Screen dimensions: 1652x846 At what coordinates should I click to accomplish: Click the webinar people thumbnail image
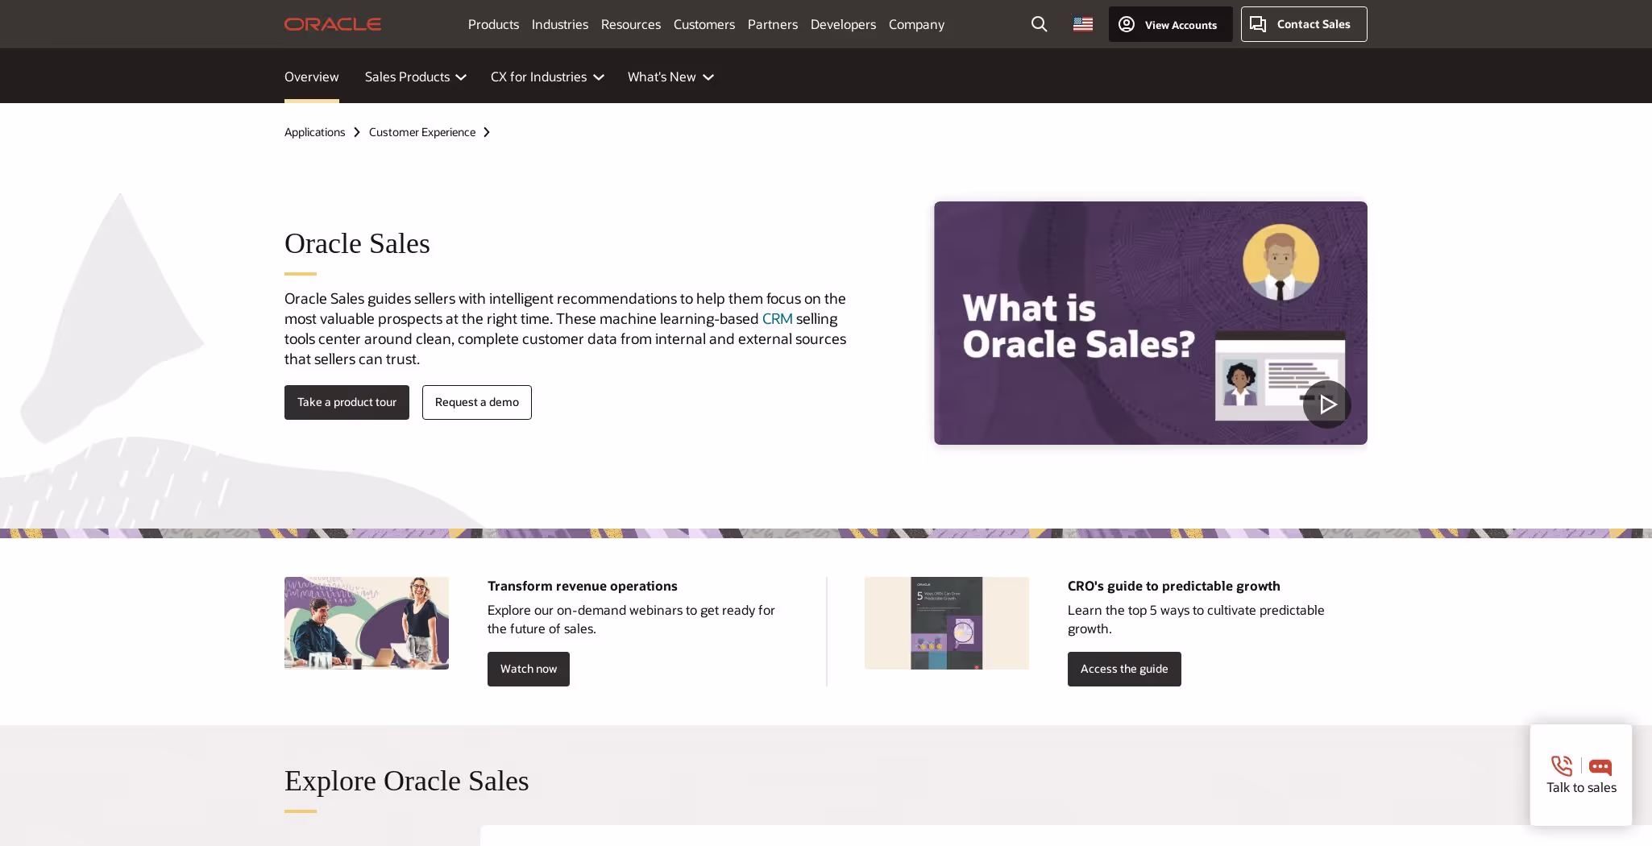pyautogui.click(x=367, y=623)
